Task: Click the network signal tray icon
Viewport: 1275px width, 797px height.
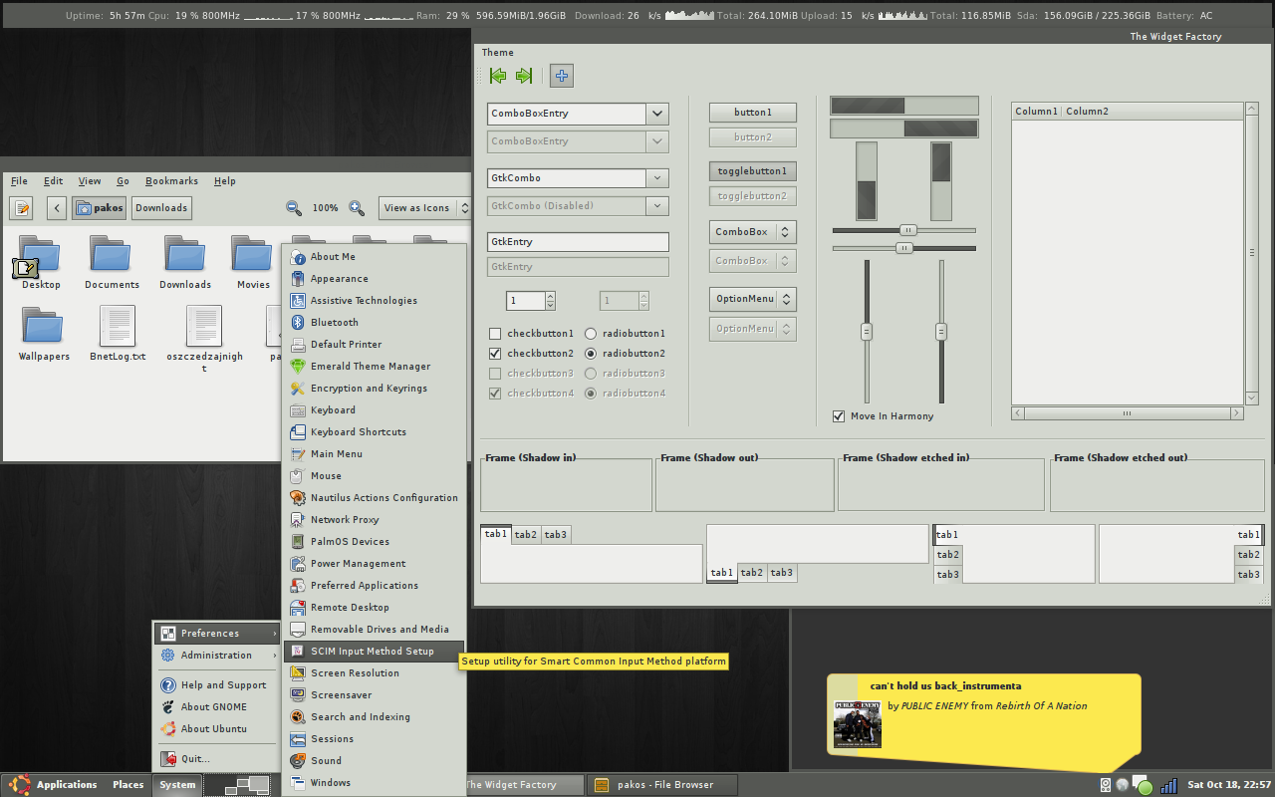Action: [x=1169, y=785]
